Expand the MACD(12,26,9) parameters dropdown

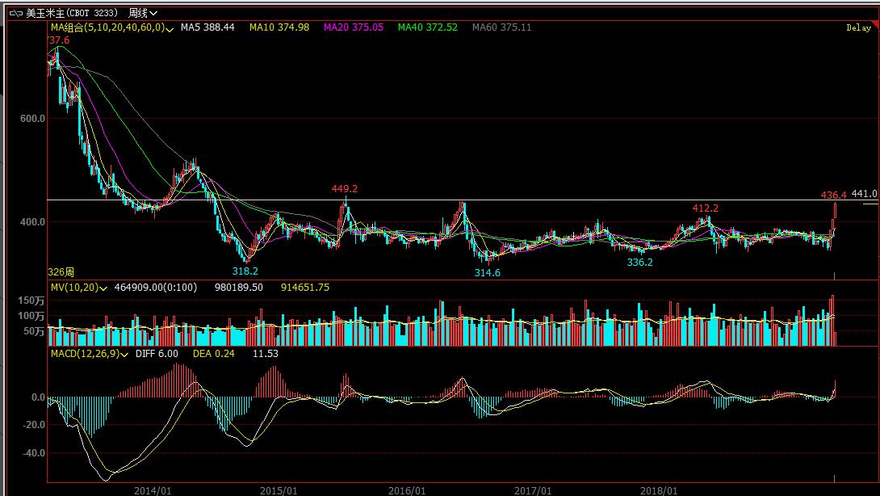(124, 354)
